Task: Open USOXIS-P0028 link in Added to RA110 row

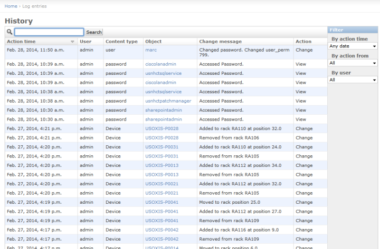Action: pyautogui.click(x=162, y=128)
